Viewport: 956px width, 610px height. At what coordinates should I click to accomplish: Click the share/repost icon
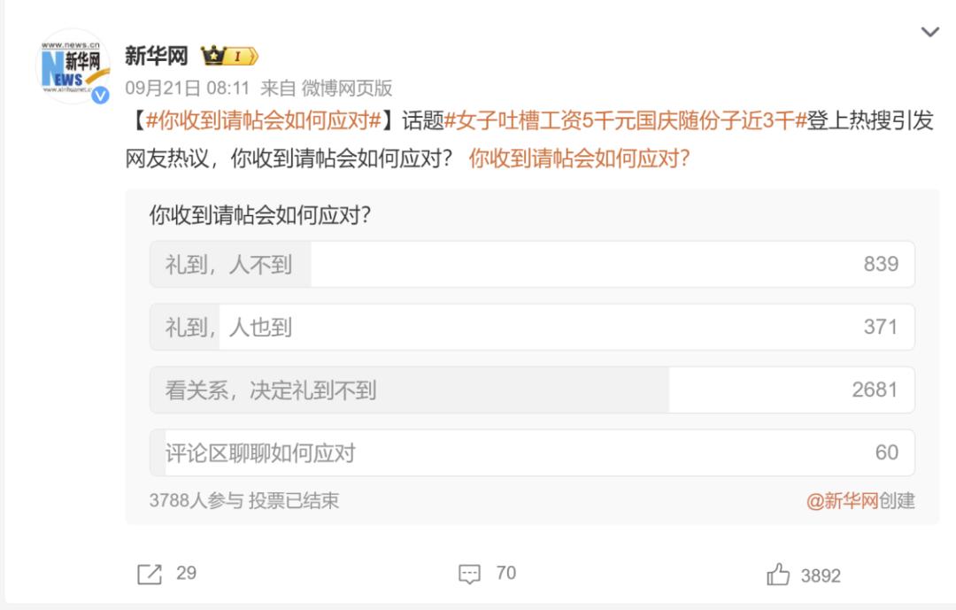[150, 574]
